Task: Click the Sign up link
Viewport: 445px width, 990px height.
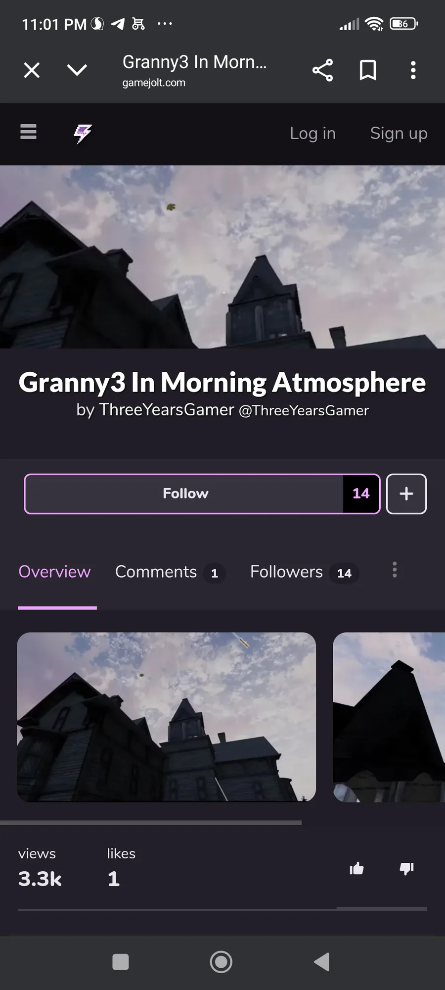Action: coord(399,133)
